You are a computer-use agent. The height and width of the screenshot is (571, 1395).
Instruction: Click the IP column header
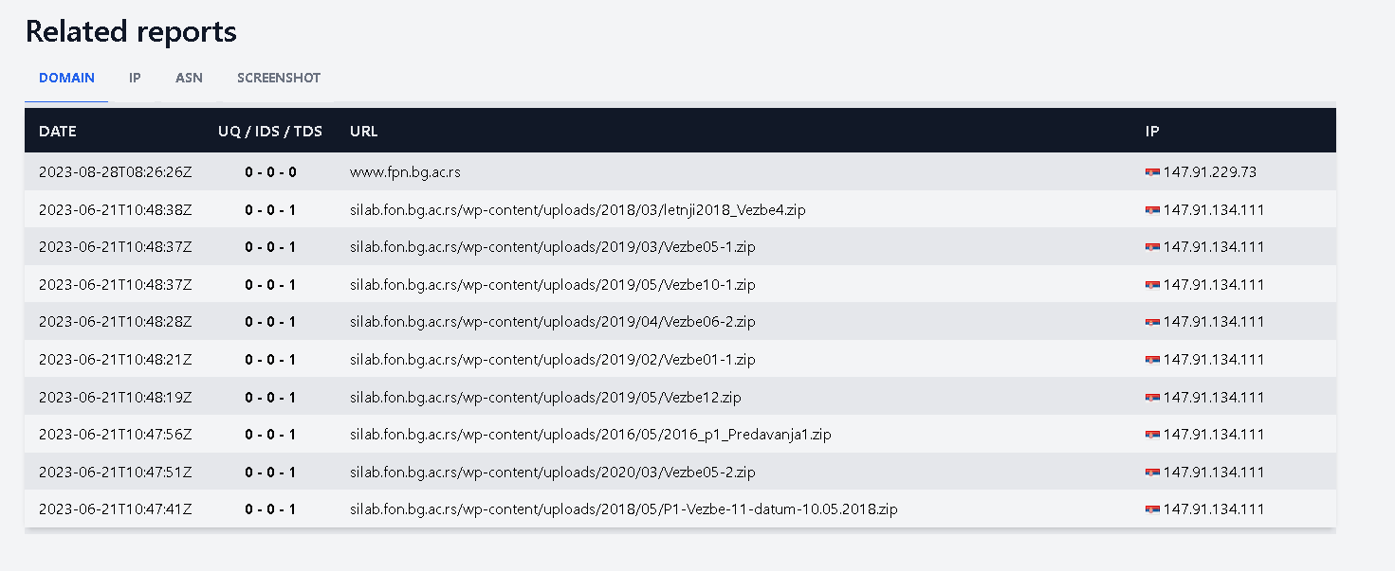(1152, 132)
